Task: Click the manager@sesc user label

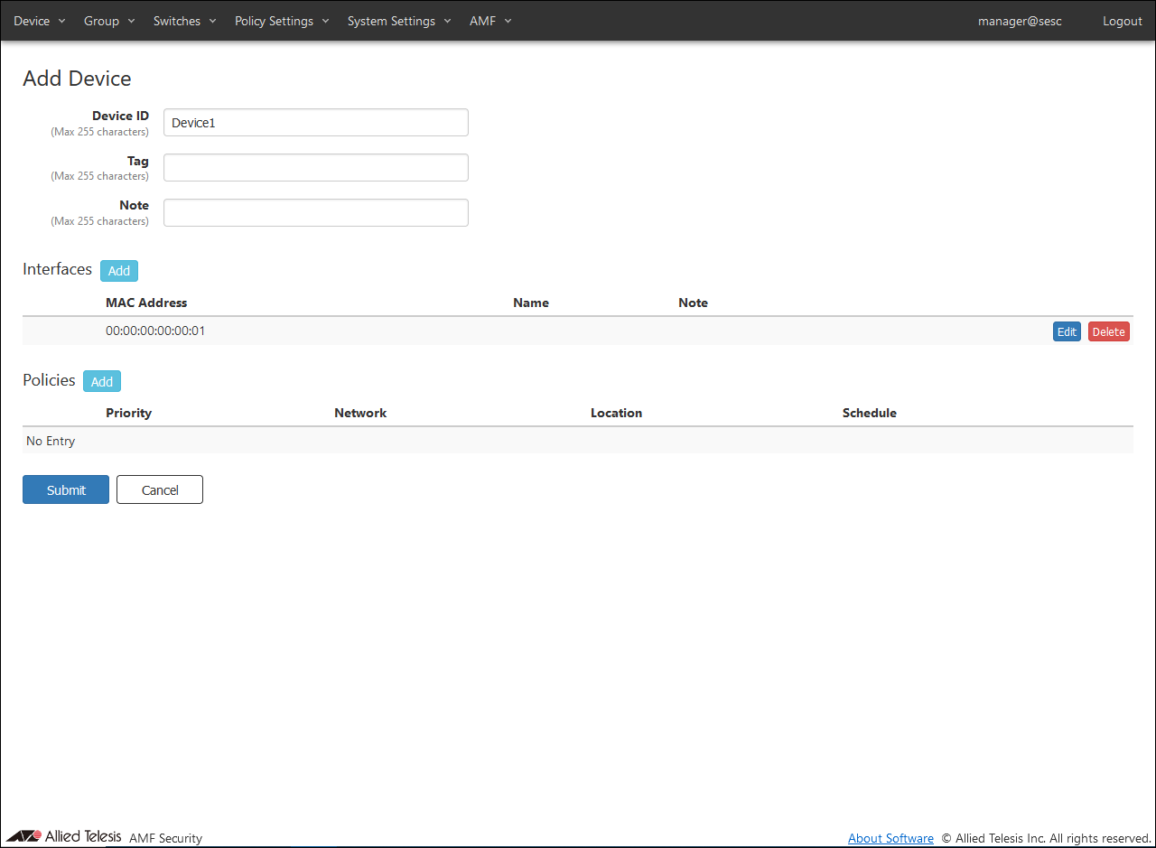Action: click(x=1019, y=21)
